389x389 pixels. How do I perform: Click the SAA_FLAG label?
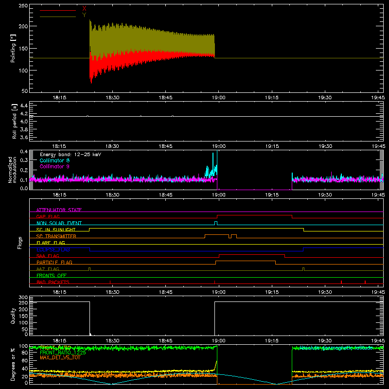tap(48, 256)
